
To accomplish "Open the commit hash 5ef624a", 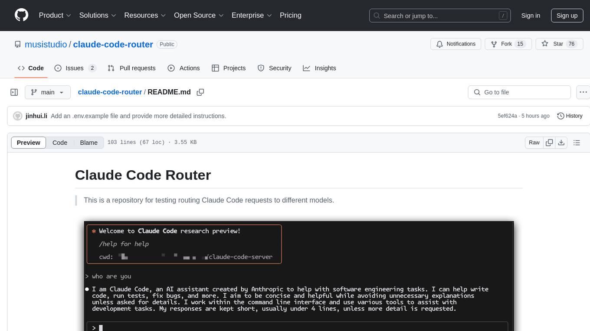I will 507,116.
